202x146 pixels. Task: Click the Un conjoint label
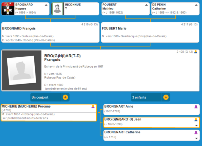(x=40, y=97)
